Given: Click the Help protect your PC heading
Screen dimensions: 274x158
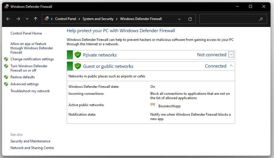Looking at the screenshot, I should pos(121,30).
